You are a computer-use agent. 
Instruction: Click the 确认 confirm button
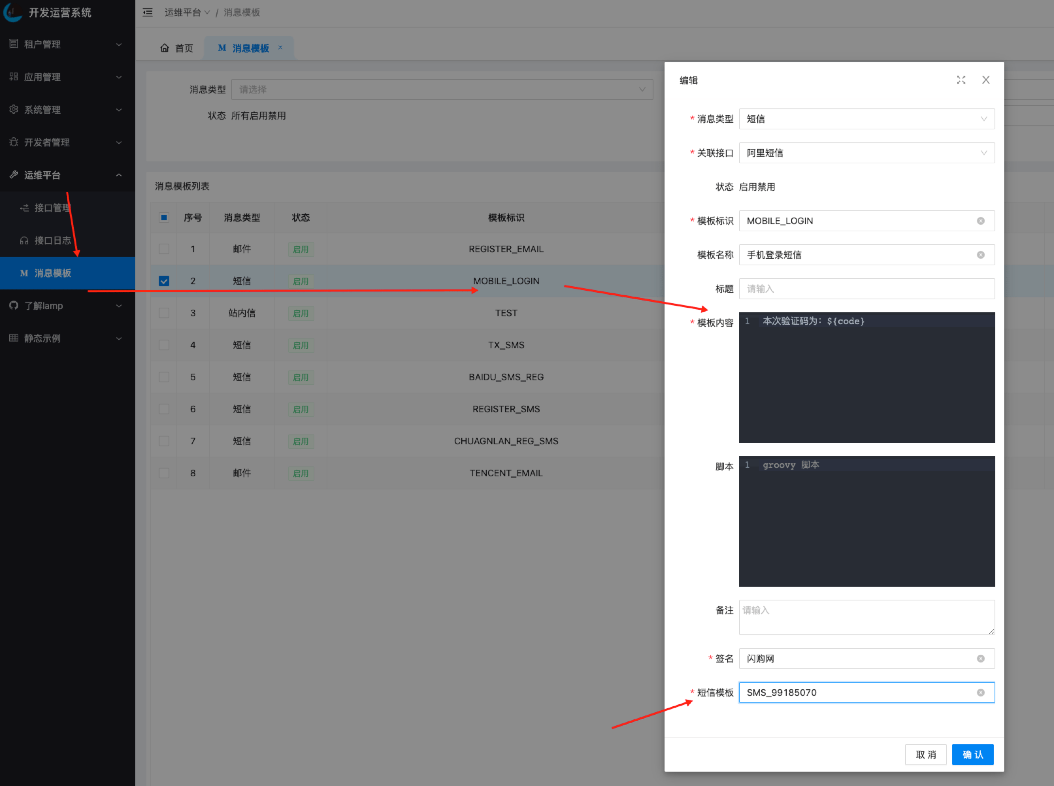click(x=972, y=755)
